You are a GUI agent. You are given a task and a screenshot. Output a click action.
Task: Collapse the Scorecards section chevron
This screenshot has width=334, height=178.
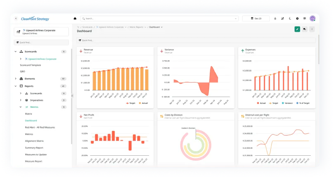[16, 52]
